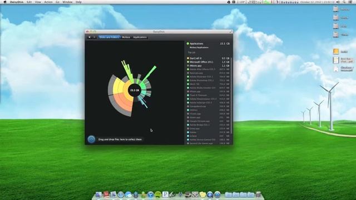
Task: Go back with the left arrow button
Action: click(89, 37)
